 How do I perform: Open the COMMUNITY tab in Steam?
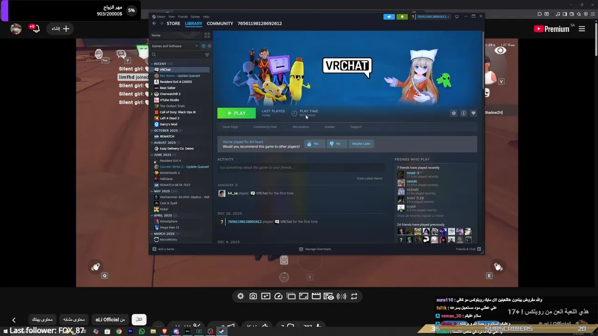pos(220,23)
